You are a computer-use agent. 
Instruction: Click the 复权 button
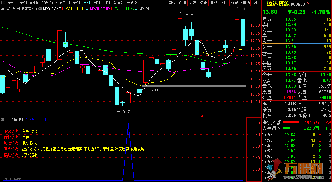[172, 3]
